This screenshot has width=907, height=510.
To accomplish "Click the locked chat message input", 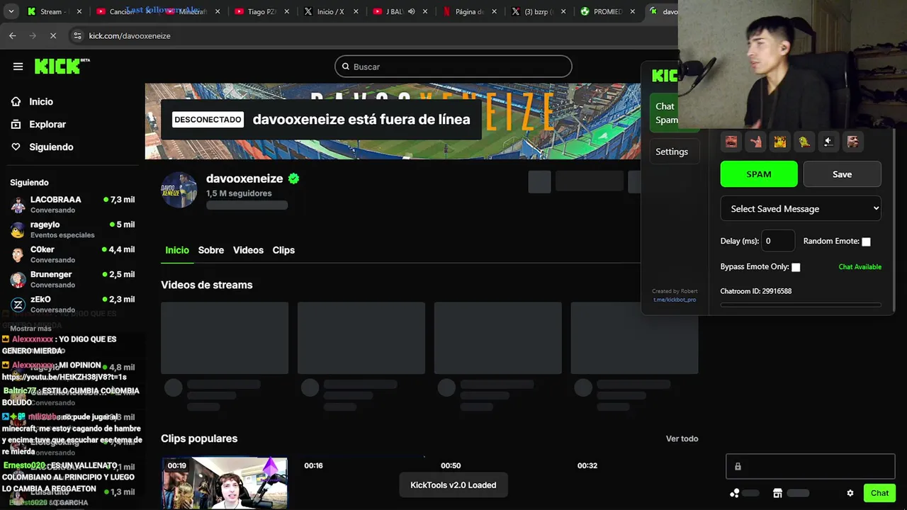I will click(x=811, y=467).
